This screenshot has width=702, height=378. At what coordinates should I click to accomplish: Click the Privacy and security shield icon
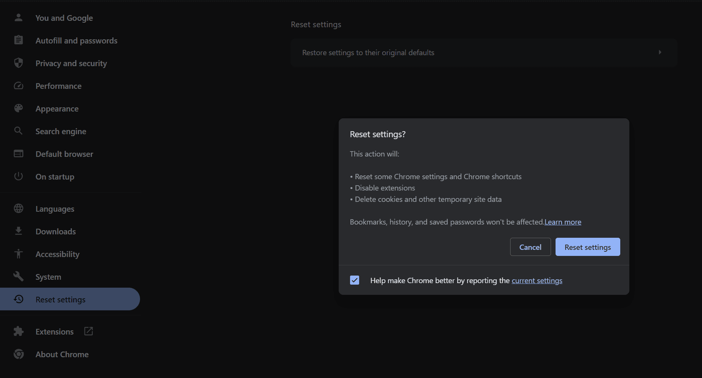pos(18,63)
